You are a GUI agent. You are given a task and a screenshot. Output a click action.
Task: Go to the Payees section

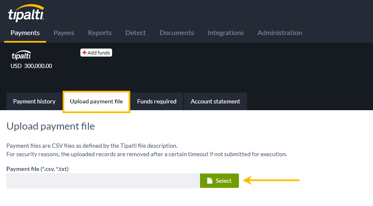click(64, 33)
